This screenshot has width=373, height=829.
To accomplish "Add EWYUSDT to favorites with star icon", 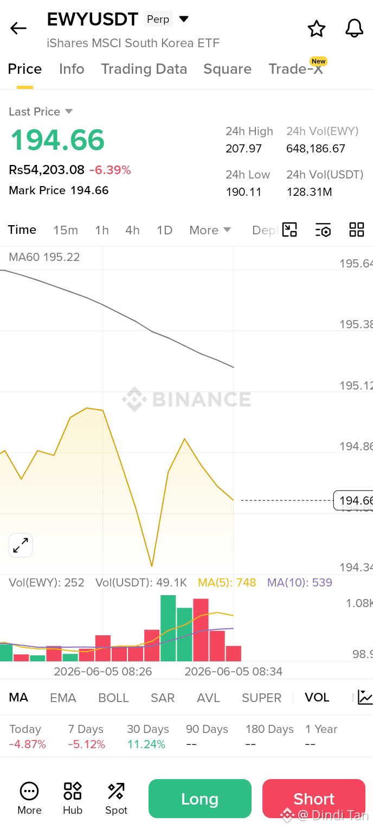I will [x=317, y=28].
